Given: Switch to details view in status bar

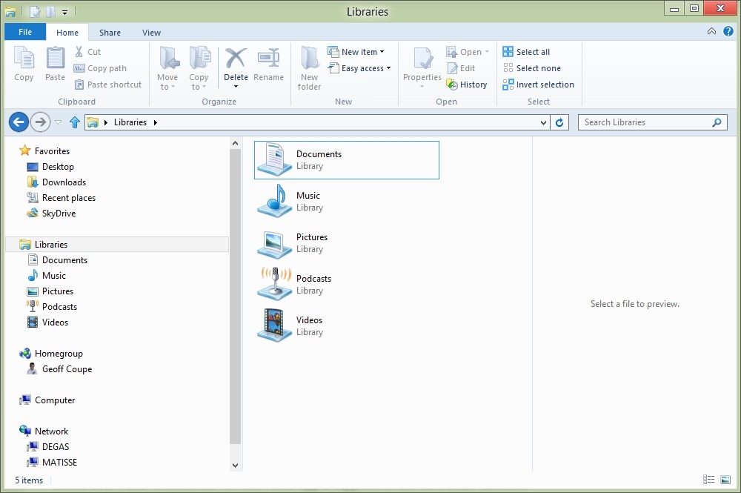Looking at the screenshot, I should tap(709, 480).
